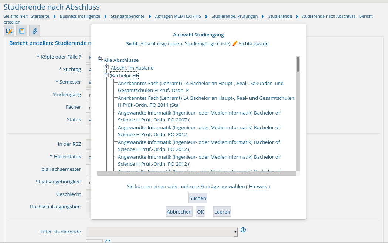Click info icon next to Filter Studierende
The width and height of the screenshot is (388, 243).
pos(243,230)
